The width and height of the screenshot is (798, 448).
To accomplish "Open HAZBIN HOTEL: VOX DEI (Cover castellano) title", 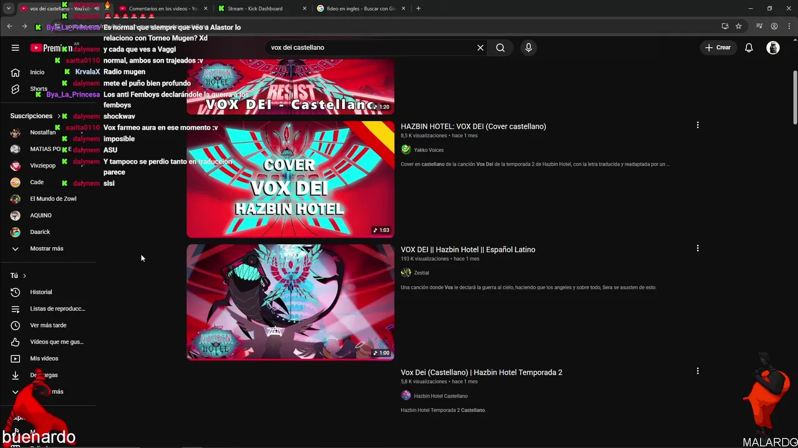I will point(473,126).
